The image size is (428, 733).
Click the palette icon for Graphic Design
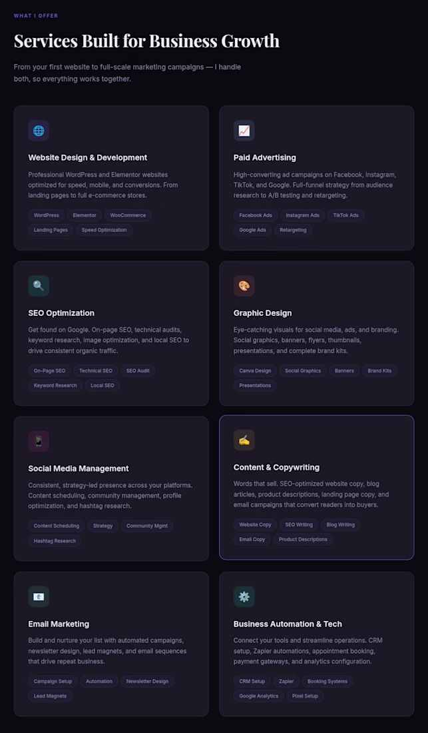click(244, 286)
